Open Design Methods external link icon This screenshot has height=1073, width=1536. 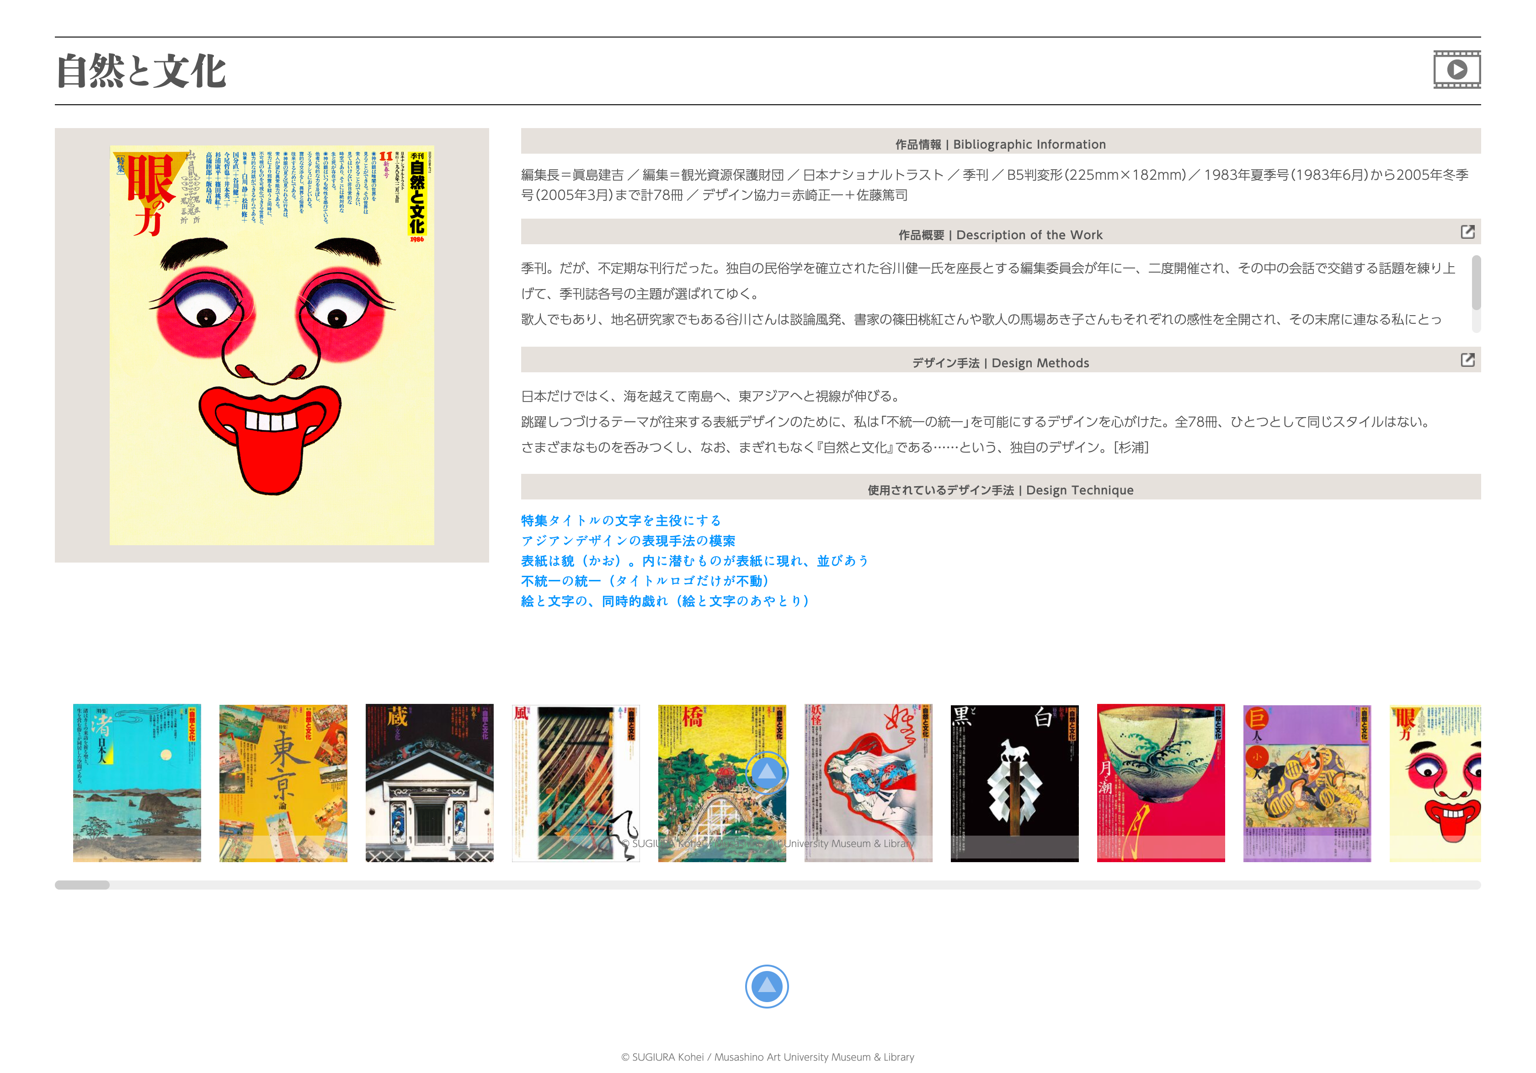click(x=1468, y=360)
